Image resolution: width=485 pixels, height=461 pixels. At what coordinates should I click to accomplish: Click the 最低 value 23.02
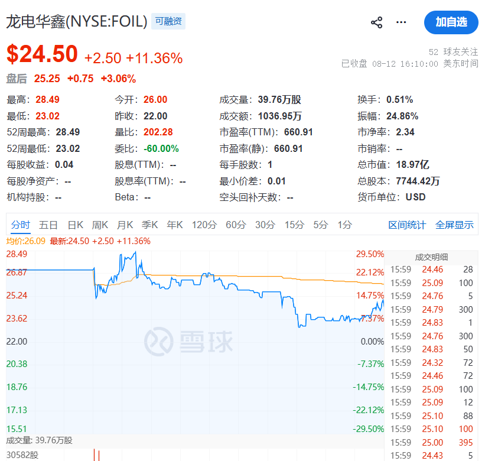pyautogui.click(x=47, y=116)
